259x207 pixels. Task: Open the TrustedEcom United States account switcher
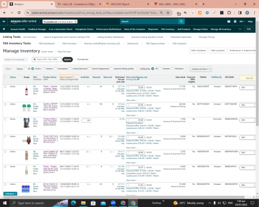click(x=60, y=22)
